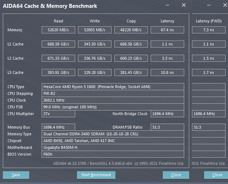Image resolution: width=228 pixels, height=184 pixels.
Task: Select the Latency (FWD) 7.3 ns value
Action: 209,30
